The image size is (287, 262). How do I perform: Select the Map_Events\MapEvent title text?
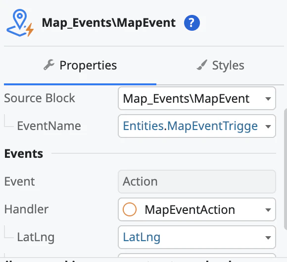point(109,23)
